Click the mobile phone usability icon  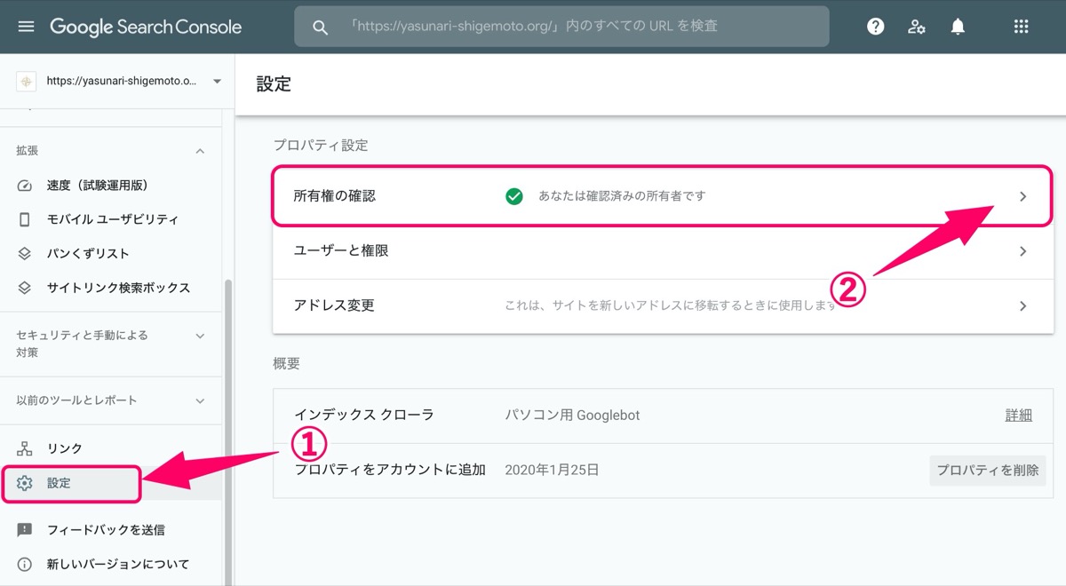coord(25,219)
